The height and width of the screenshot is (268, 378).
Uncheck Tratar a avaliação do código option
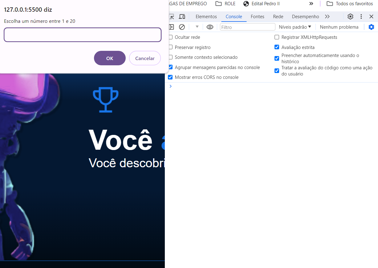[277, 71]
